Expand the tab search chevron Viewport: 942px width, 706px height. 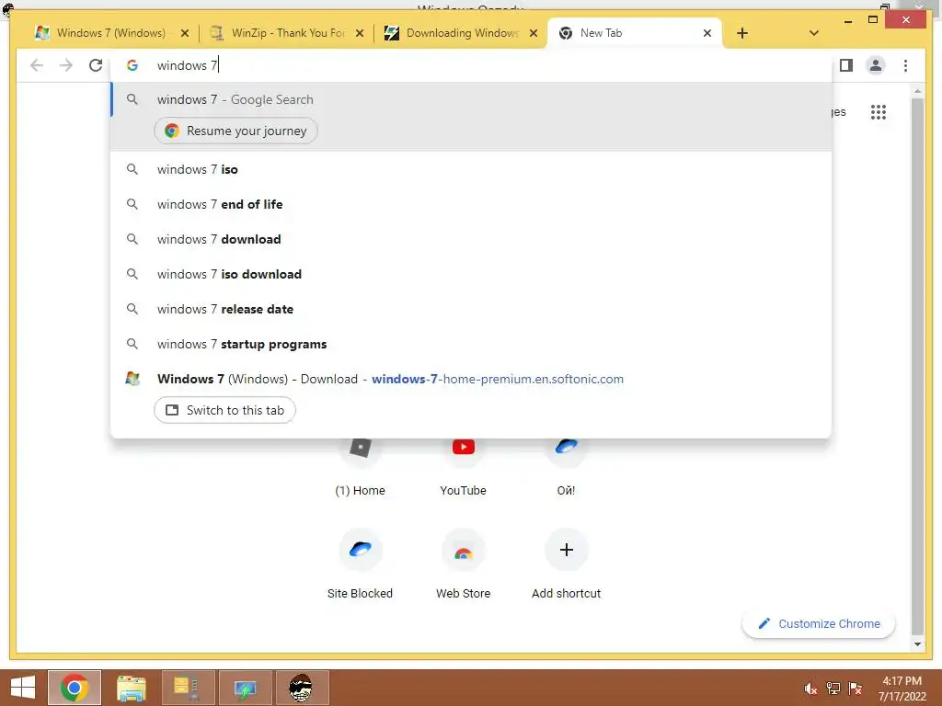[x=814, y=33]
